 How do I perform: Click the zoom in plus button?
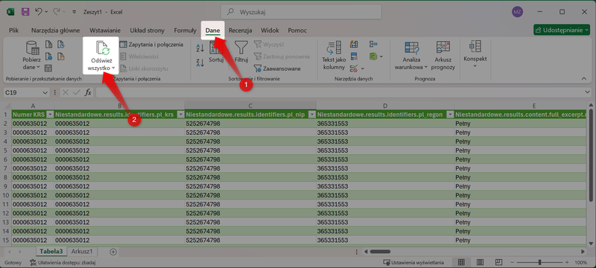click(x=567, y=262)
